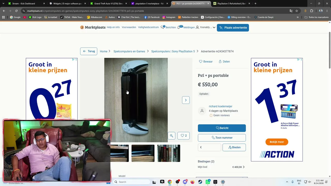The image size is (331, 186).
Task: Bookmark this page with the star icon
Action: point(297,11)
